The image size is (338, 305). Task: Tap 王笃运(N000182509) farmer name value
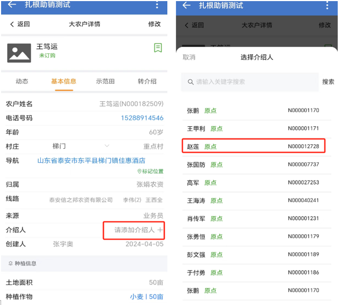click(131, 104)
